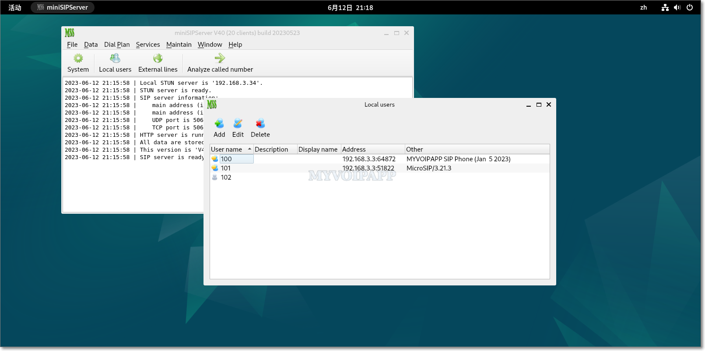Select status icon of user 100
The width and height of the screenshot is (705, 351).
pyautogui.click(x=215, y=159)
